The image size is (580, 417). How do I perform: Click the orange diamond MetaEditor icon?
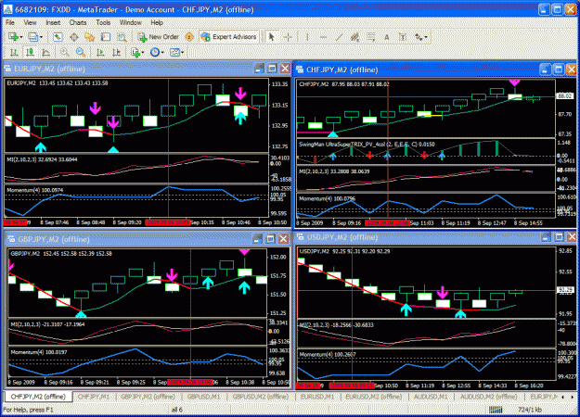pyautogui.click(x=189, y=36)
